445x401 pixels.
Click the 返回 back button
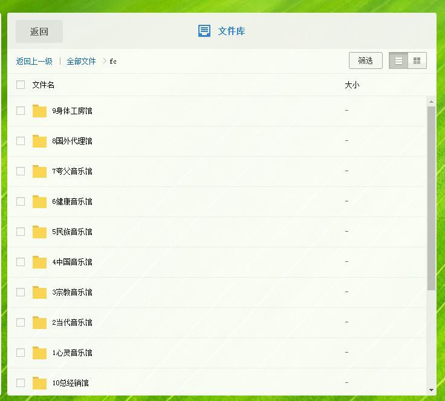[39, 31]
